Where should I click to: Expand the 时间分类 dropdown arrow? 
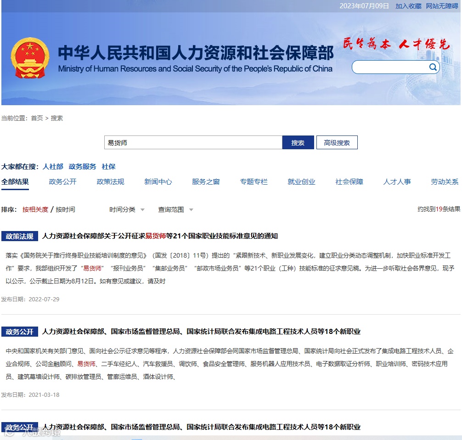(143, 210)
